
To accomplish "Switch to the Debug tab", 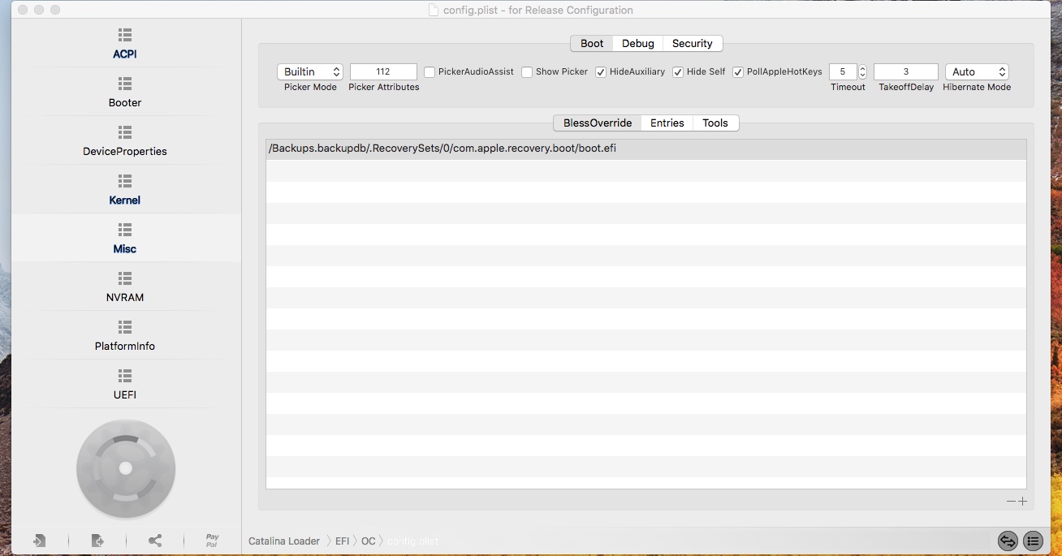I will [638, 44].
